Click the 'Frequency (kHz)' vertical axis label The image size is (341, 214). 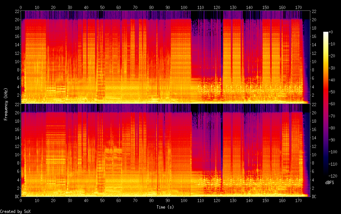tap(6, 104)
